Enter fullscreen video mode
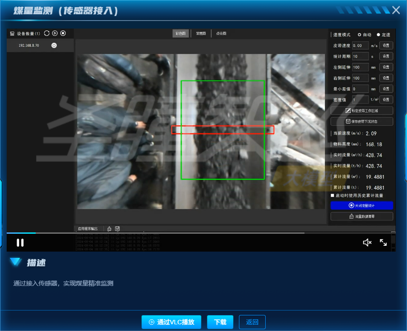The image size is (407, 331). click(x=383, y=242)
